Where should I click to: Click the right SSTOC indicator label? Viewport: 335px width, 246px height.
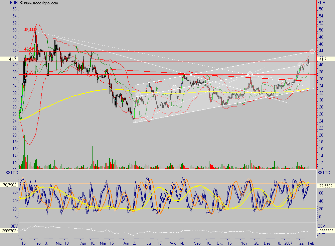click(x=324, y=173)
